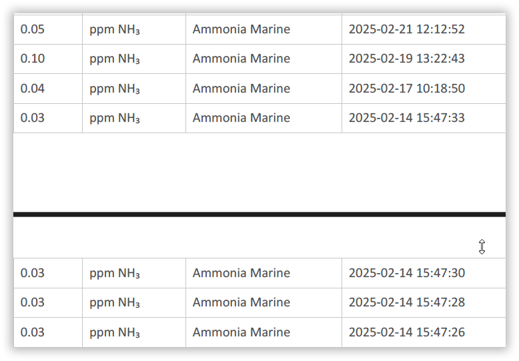Select timestamp 2025-02-14 15:47:26 cell
The width and height of the screenshot is (519, 361).
pos(424,332)
